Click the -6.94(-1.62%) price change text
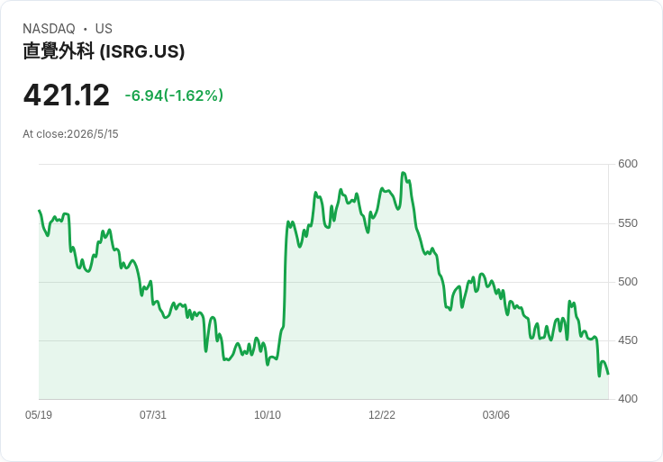This screenshot has height=462, width=663. (174, 95)
